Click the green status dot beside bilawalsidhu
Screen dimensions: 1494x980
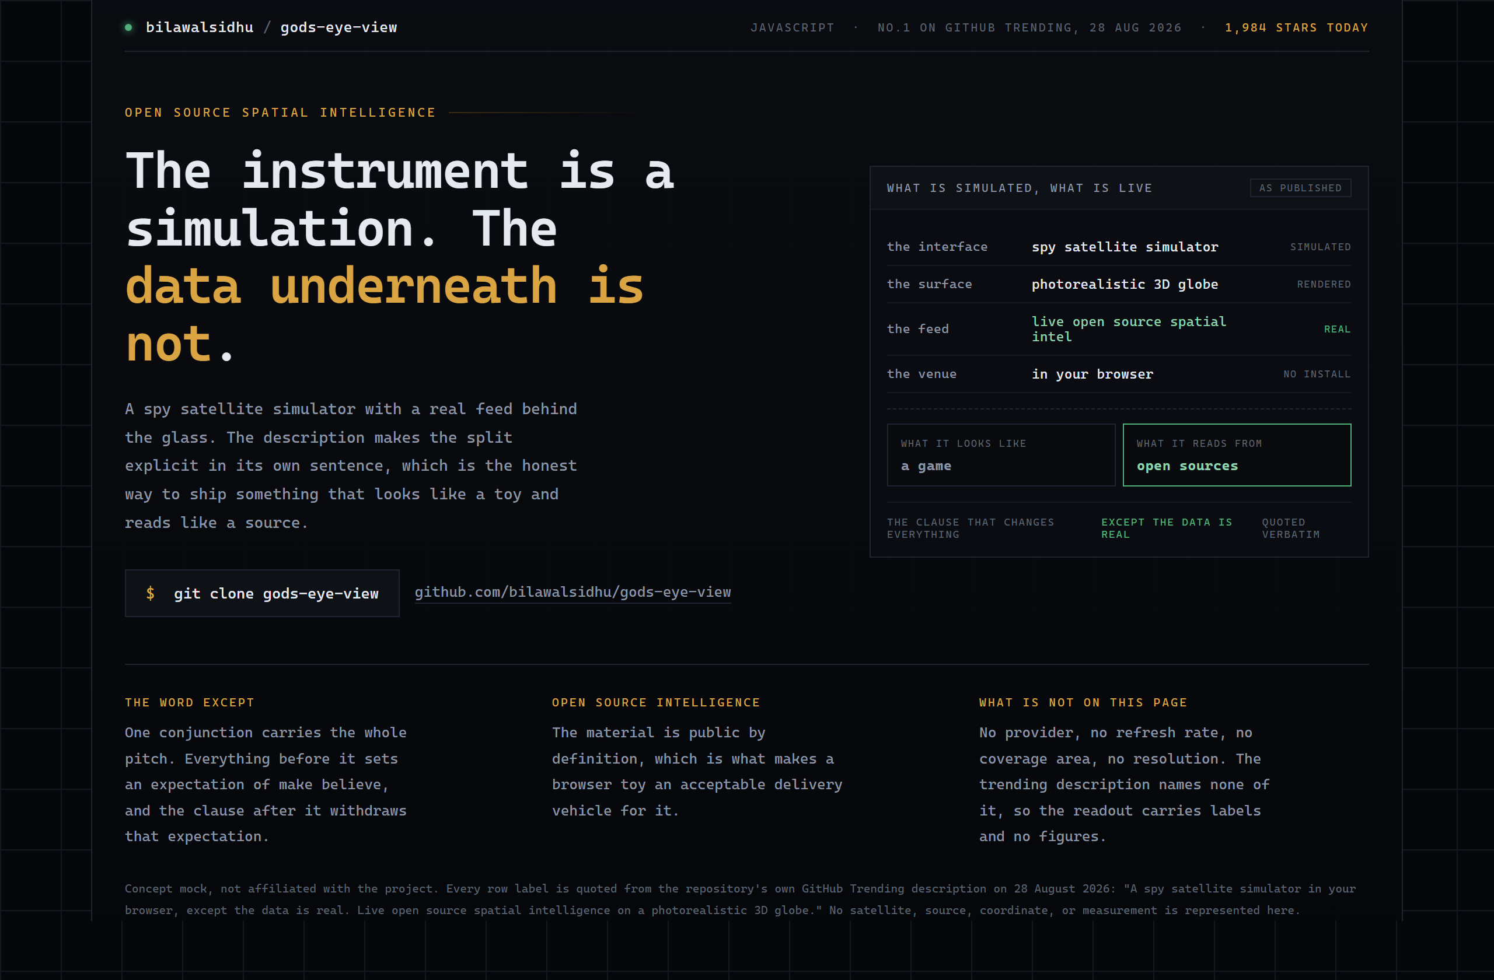[128, 27]
